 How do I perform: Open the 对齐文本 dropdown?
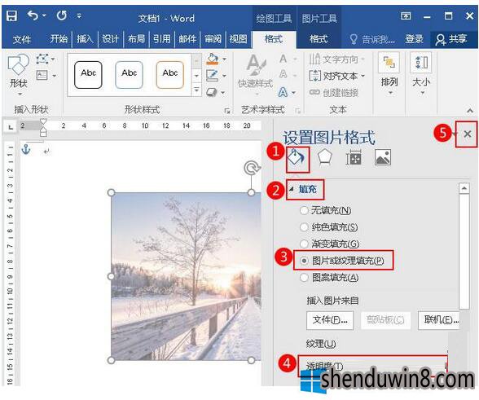[337, 76]
